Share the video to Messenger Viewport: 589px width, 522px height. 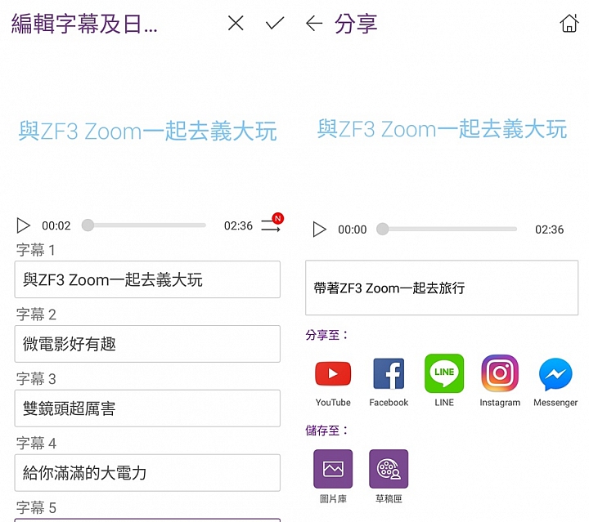555,382
